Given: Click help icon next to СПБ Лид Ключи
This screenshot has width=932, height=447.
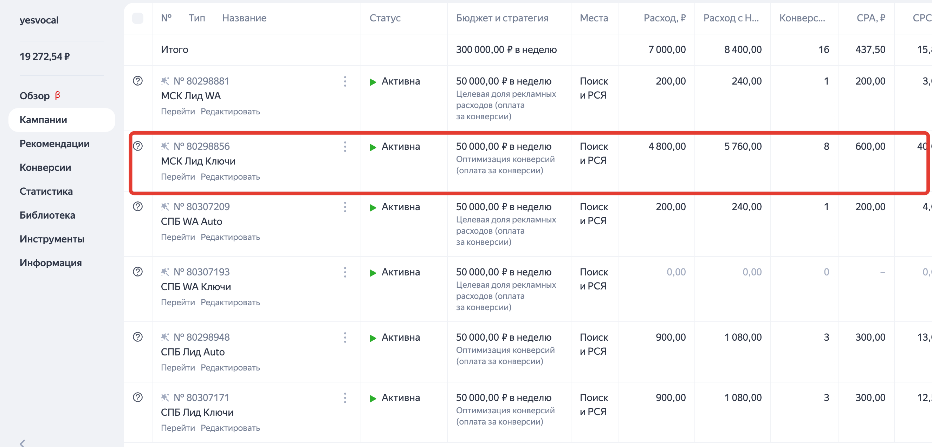Looking at the screenshot, I should click(137, 397).
